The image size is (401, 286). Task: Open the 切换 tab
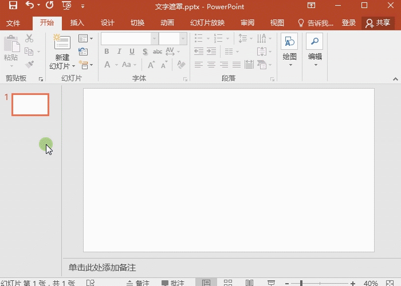coord(137,23)
